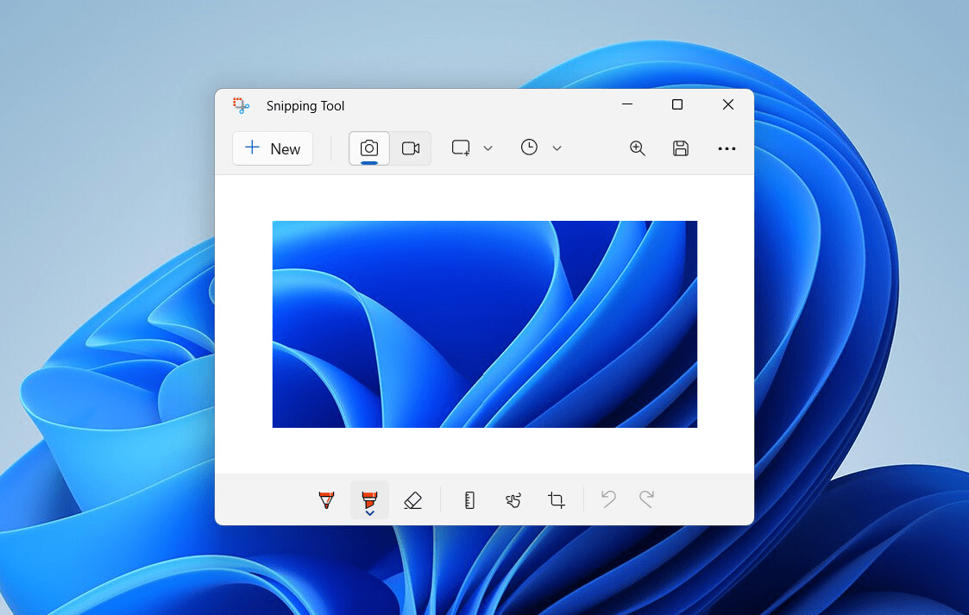Switch to Snip mode with the camera icon
Image resolution: width=969 pixels, height=615 pixels.
click(x=369, y=148)
